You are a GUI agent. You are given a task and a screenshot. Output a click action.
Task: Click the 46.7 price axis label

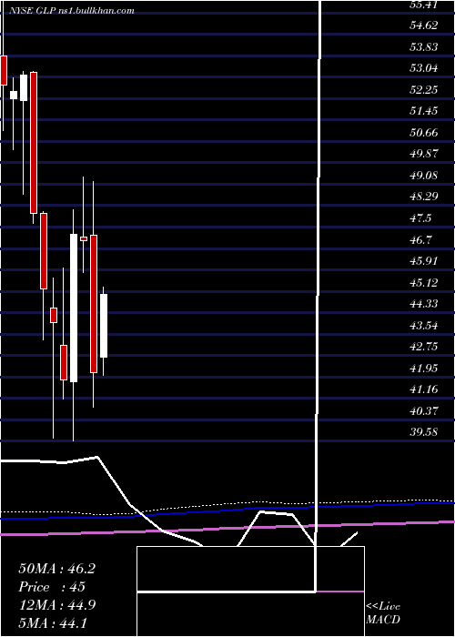(x=420, y=239)
